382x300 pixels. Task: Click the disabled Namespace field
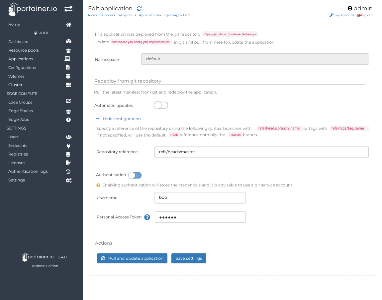coord(255,59)
